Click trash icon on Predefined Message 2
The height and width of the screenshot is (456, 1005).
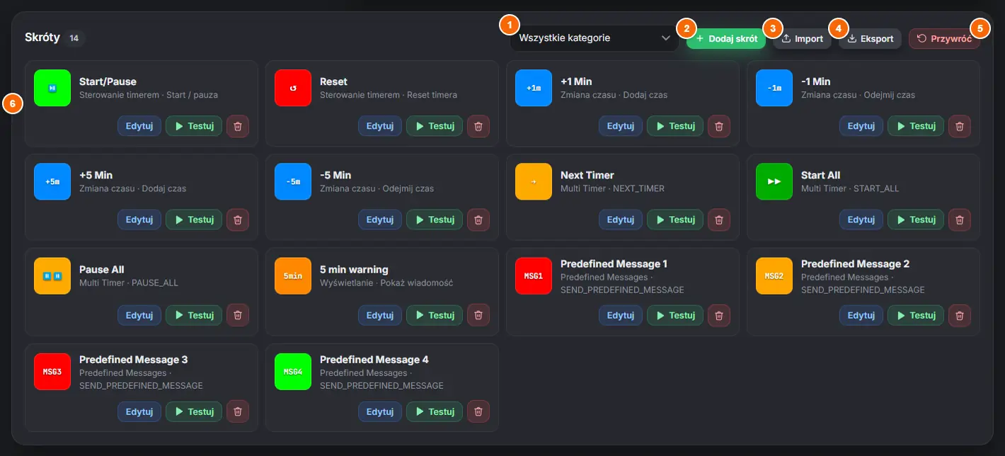click(960, 315)
